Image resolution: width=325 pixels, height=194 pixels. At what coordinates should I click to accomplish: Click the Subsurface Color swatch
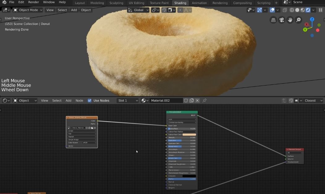pyautogui.click(x=189, y=135)
